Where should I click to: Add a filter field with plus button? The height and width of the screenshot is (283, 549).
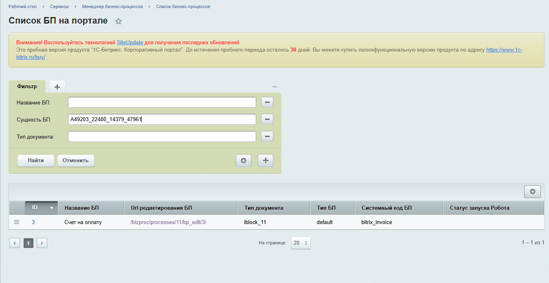[x=266, y=161]
